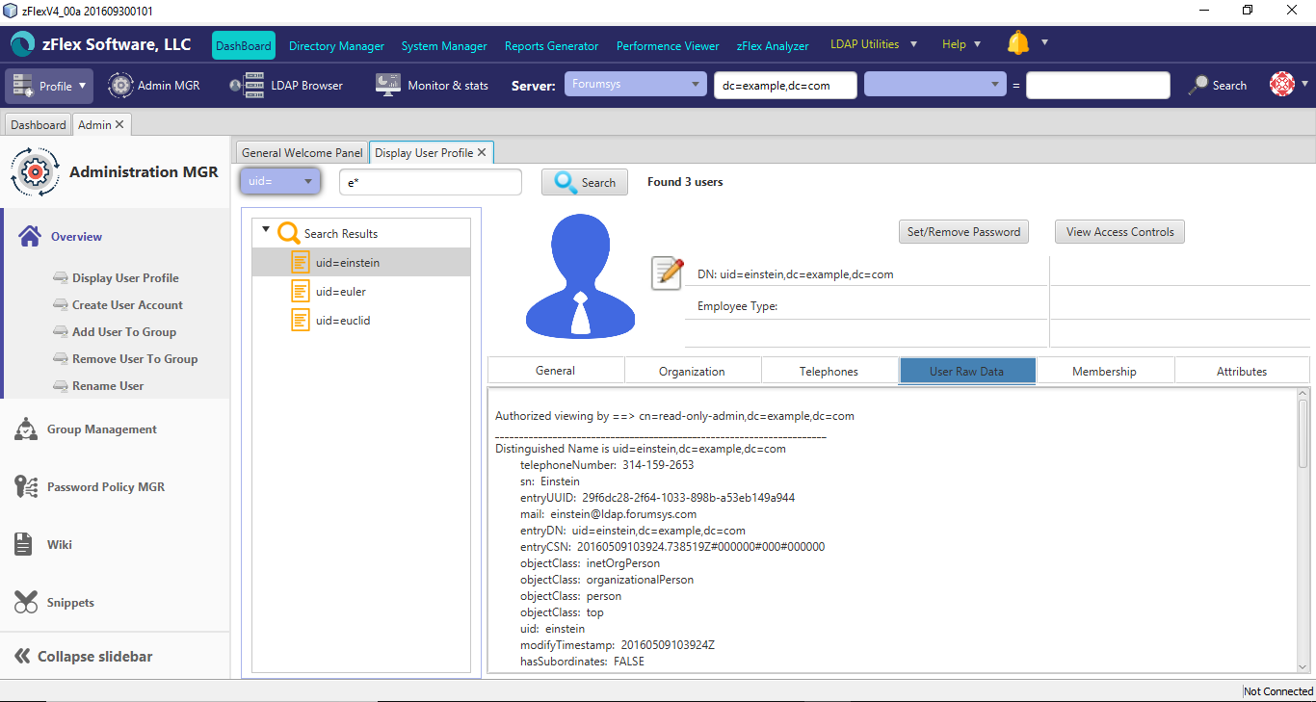Image resolution: width=1316 pixels, height=702 pixels.
Task: Open the Reports Generator menu
Action: 551,45
